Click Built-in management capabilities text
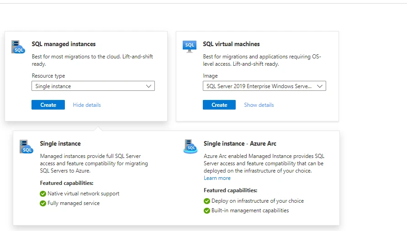Image resolution: width=407 pixels, height=231 pixels. [250, 210]
